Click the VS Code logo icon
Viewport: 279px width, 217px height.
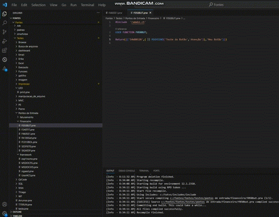coord(5,5)
